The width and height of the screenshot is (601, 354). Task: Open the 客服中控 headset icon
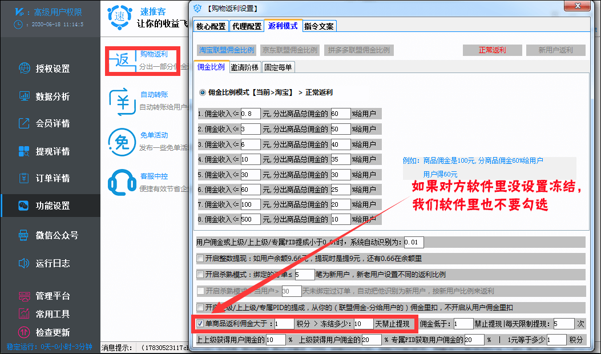tap(122, 183)
